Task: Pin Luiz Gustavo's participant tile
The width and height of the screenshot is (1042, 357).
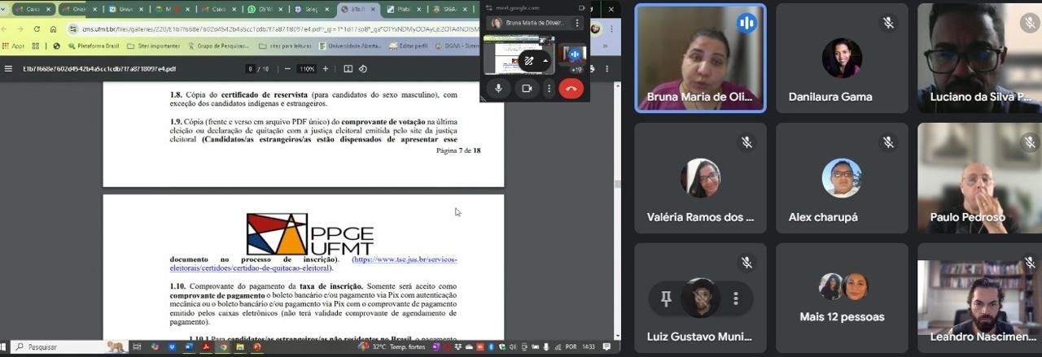Action: (x=665, y=298)
